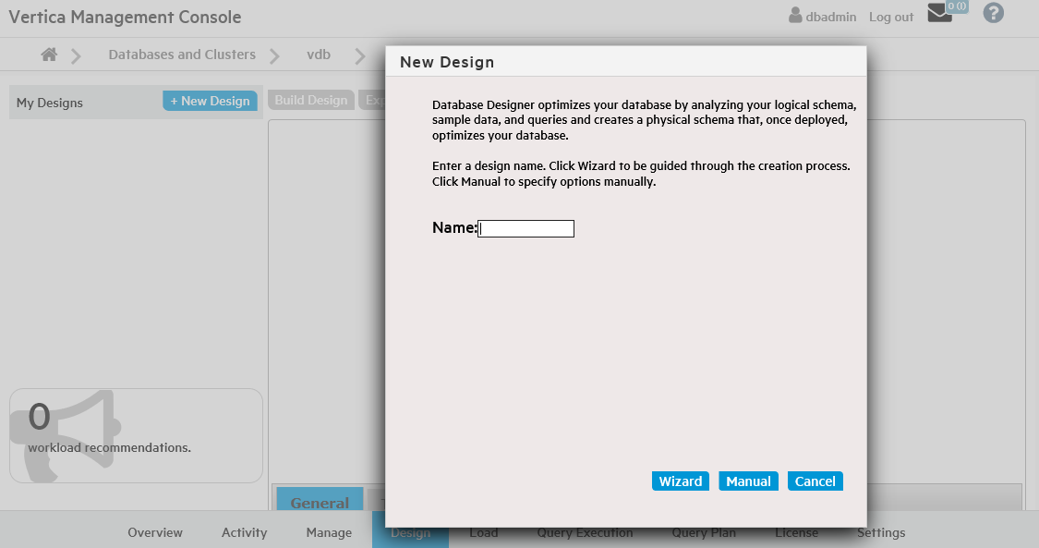Focus the design Name text field
1039x548 pixels.
(526, 228)
